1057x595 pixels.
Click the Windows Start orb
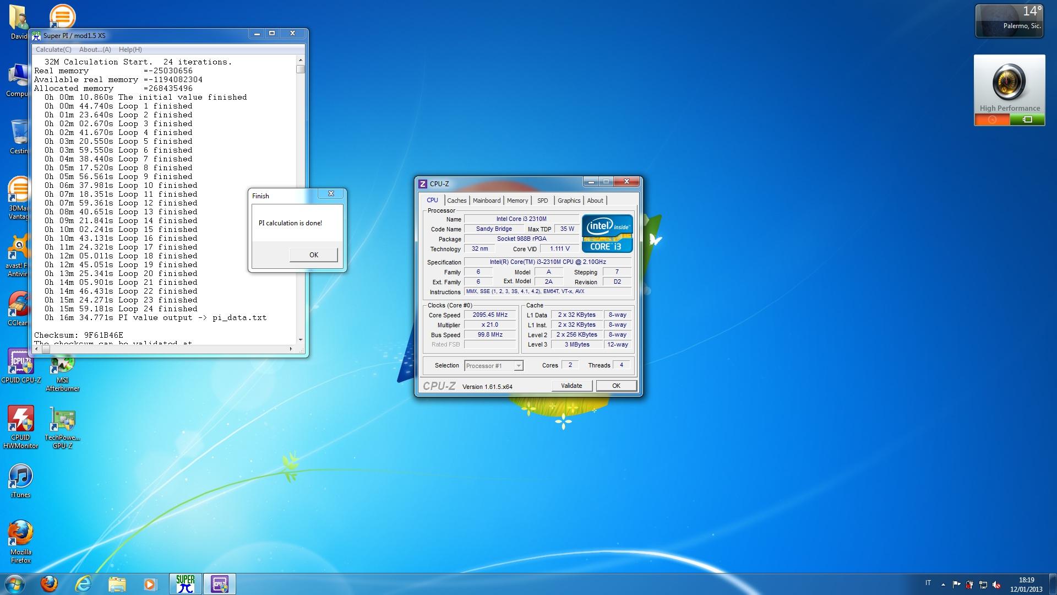15,584
